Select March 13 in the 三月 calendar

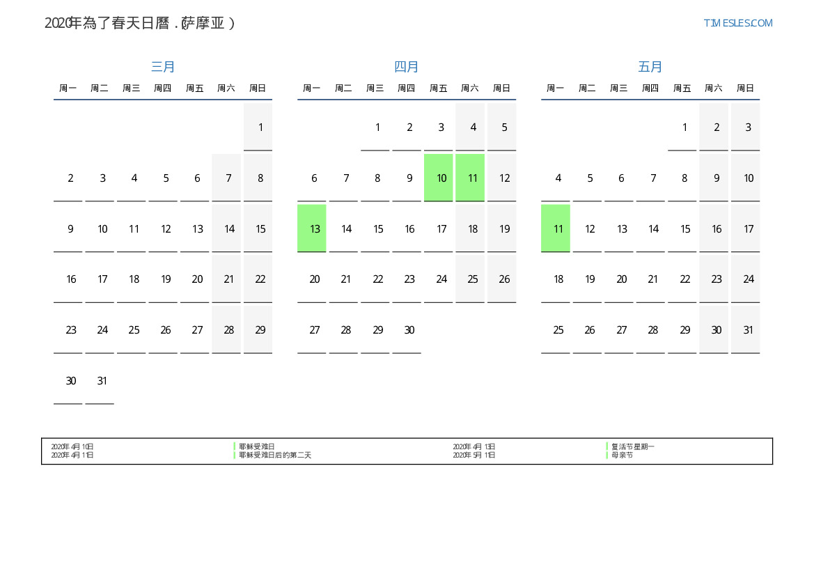click(195, 228)
